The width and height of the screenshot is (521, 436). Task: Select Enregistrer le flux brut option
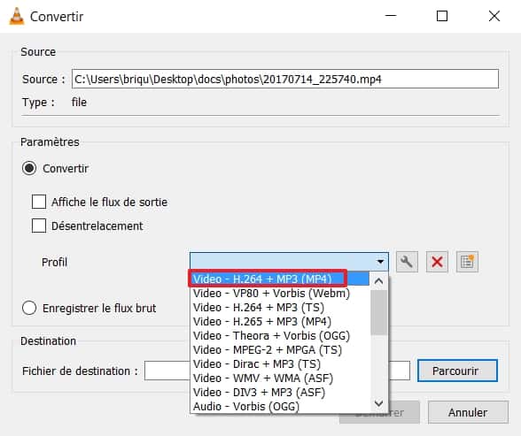(x=29, y=308)
